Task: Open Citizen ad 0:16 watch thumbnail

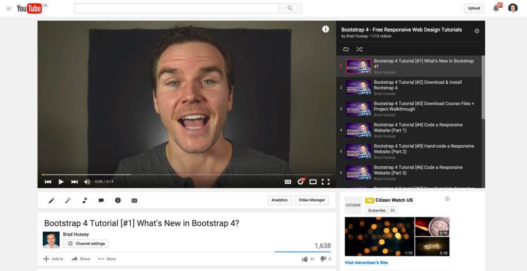Action: coord(432,226)
